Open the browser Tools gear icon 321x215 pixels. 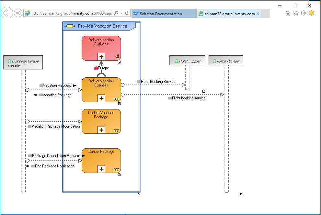304,13
